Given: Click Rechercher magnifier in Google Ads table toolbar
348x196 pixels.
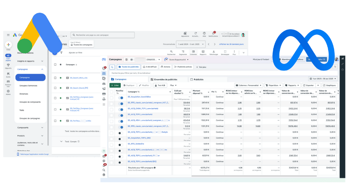Looking at the screenshot, I should point(171,52).
